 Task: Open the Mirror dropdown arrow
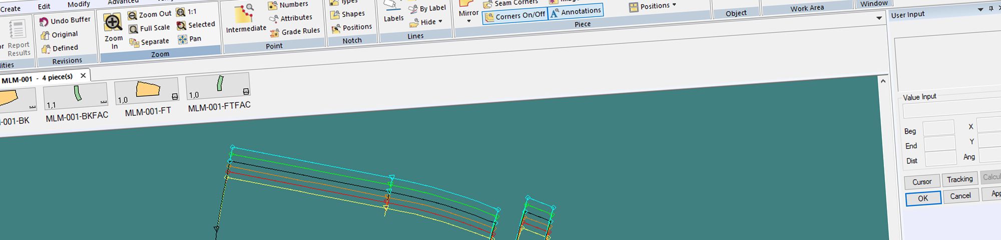[468, 21]
